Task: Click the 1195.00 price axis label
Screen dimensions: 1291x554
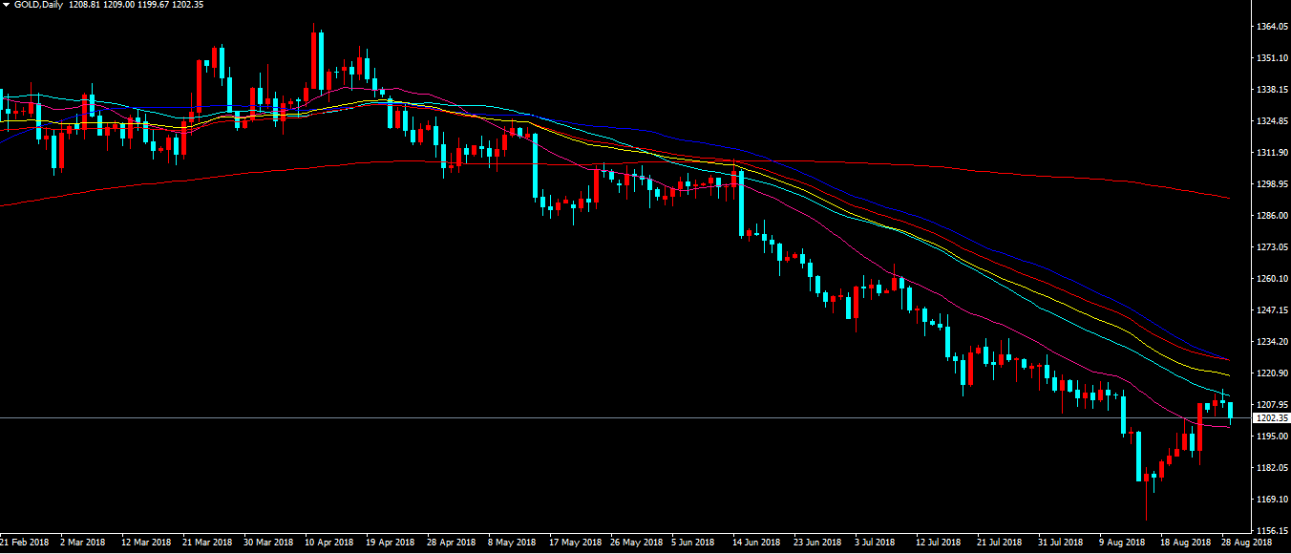Action: [x=1275, y=437]
